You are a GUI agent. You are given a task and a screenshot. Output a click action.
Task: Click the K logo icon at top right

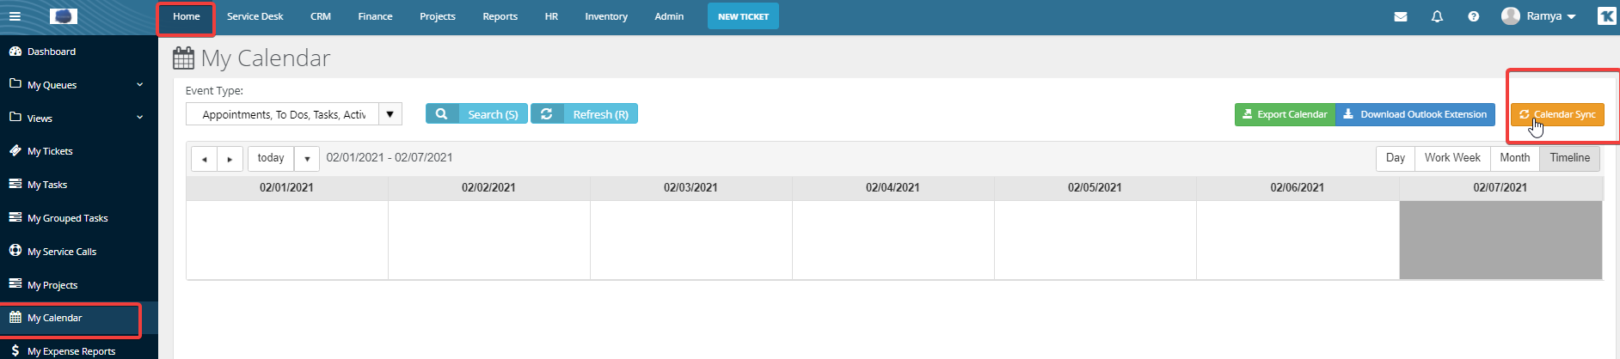tap(1606, 16)
